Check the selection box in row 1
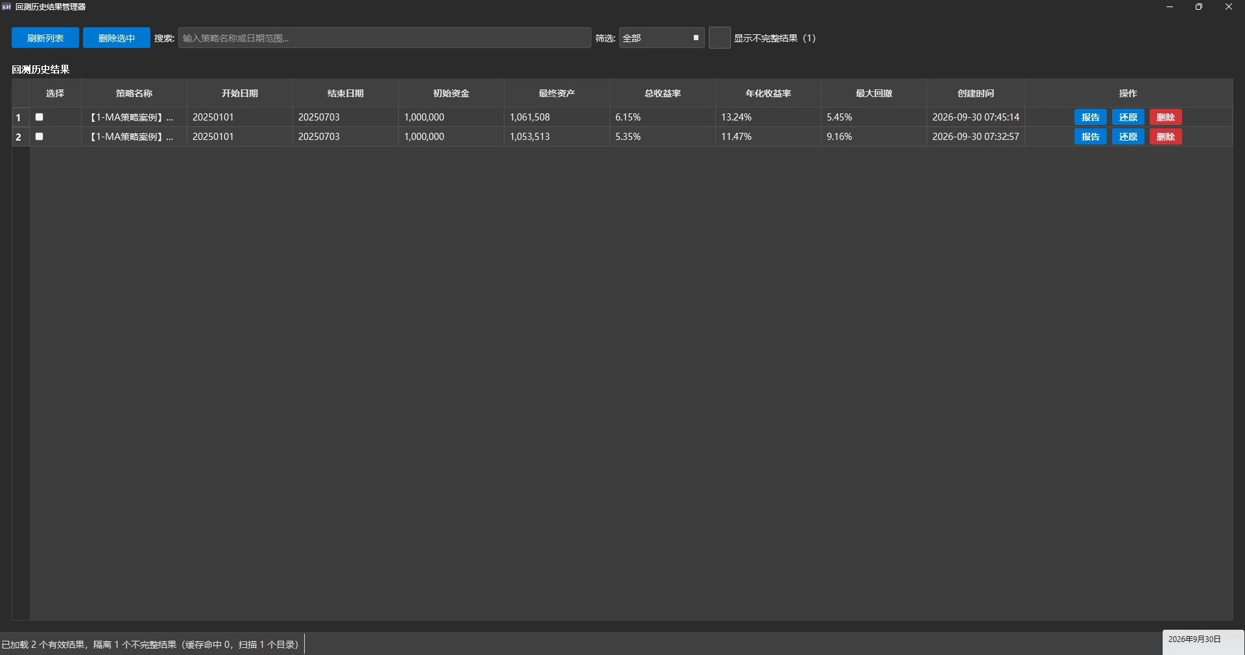This screenshot has height=655, width=1245. [x=39, y=117]
